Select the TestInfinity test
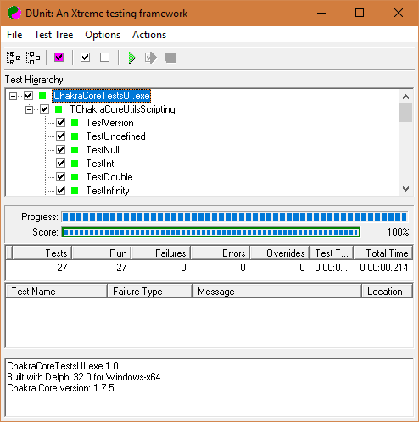419x422 pixels. coord(108,191)
